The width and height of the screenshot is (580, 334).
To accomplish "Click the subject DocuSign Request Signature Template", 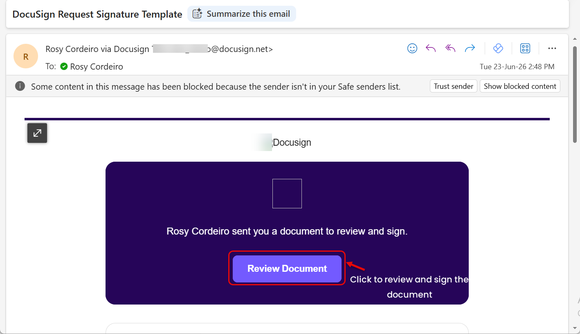I will tap(97, 14).
